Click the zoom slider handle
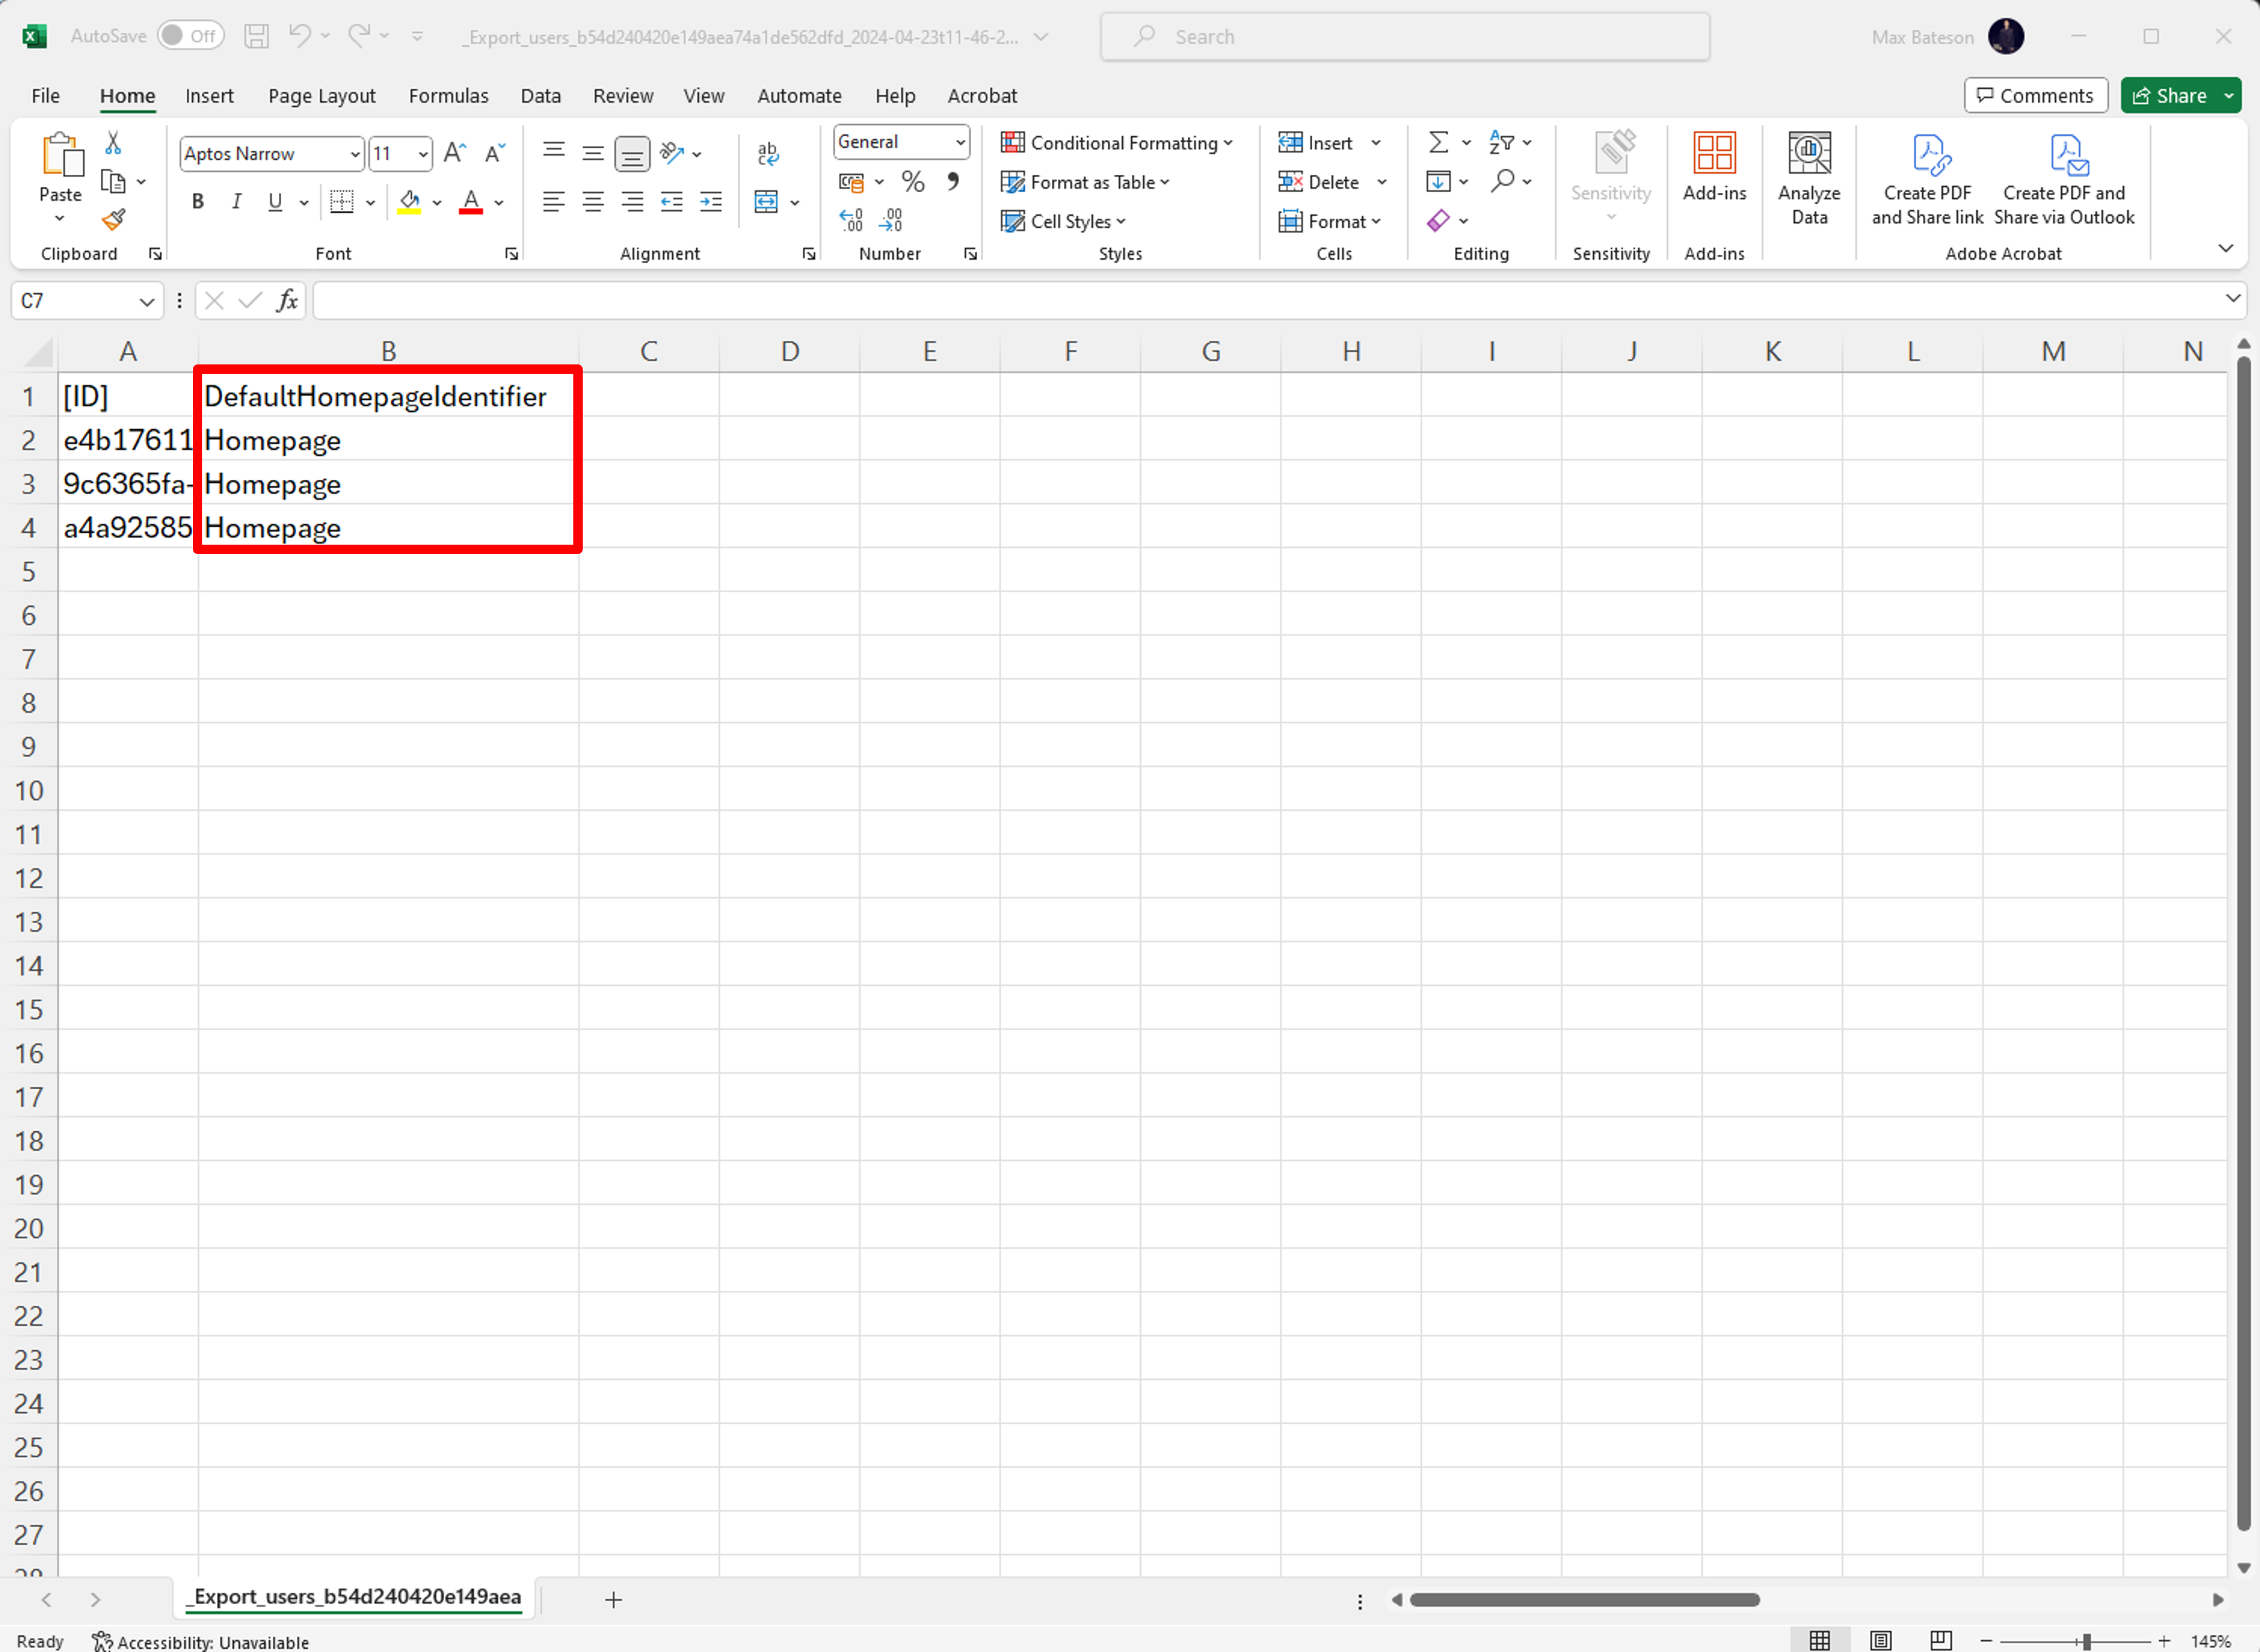Image resolution: width=2260 pixels, height=1652 pixels. pos(2086,1641)
